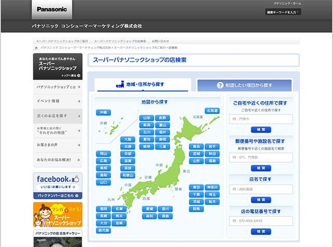Image resolution: width=333 pixels, height=247 pixels.
Task: Click 検索 button under ご自宅や近くの住所で探す
Action: (x=261, y=129)
